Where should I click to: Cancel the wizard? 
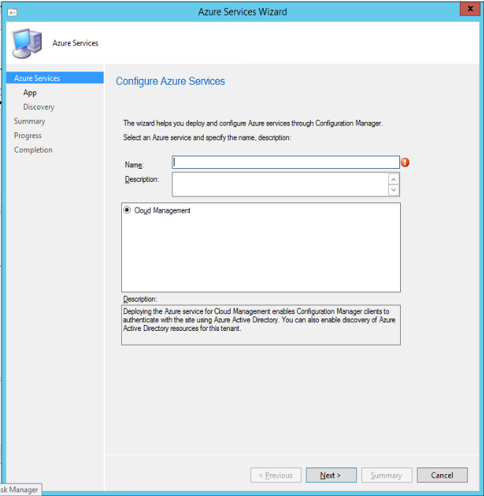pyautogui.click(x=442, y=475)
